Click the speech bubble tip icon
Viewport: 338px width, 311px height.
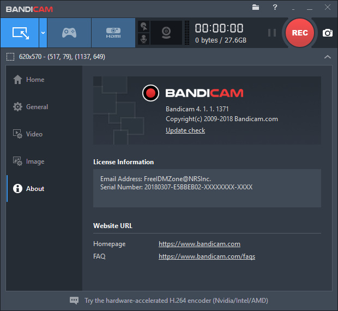(74, 301)
